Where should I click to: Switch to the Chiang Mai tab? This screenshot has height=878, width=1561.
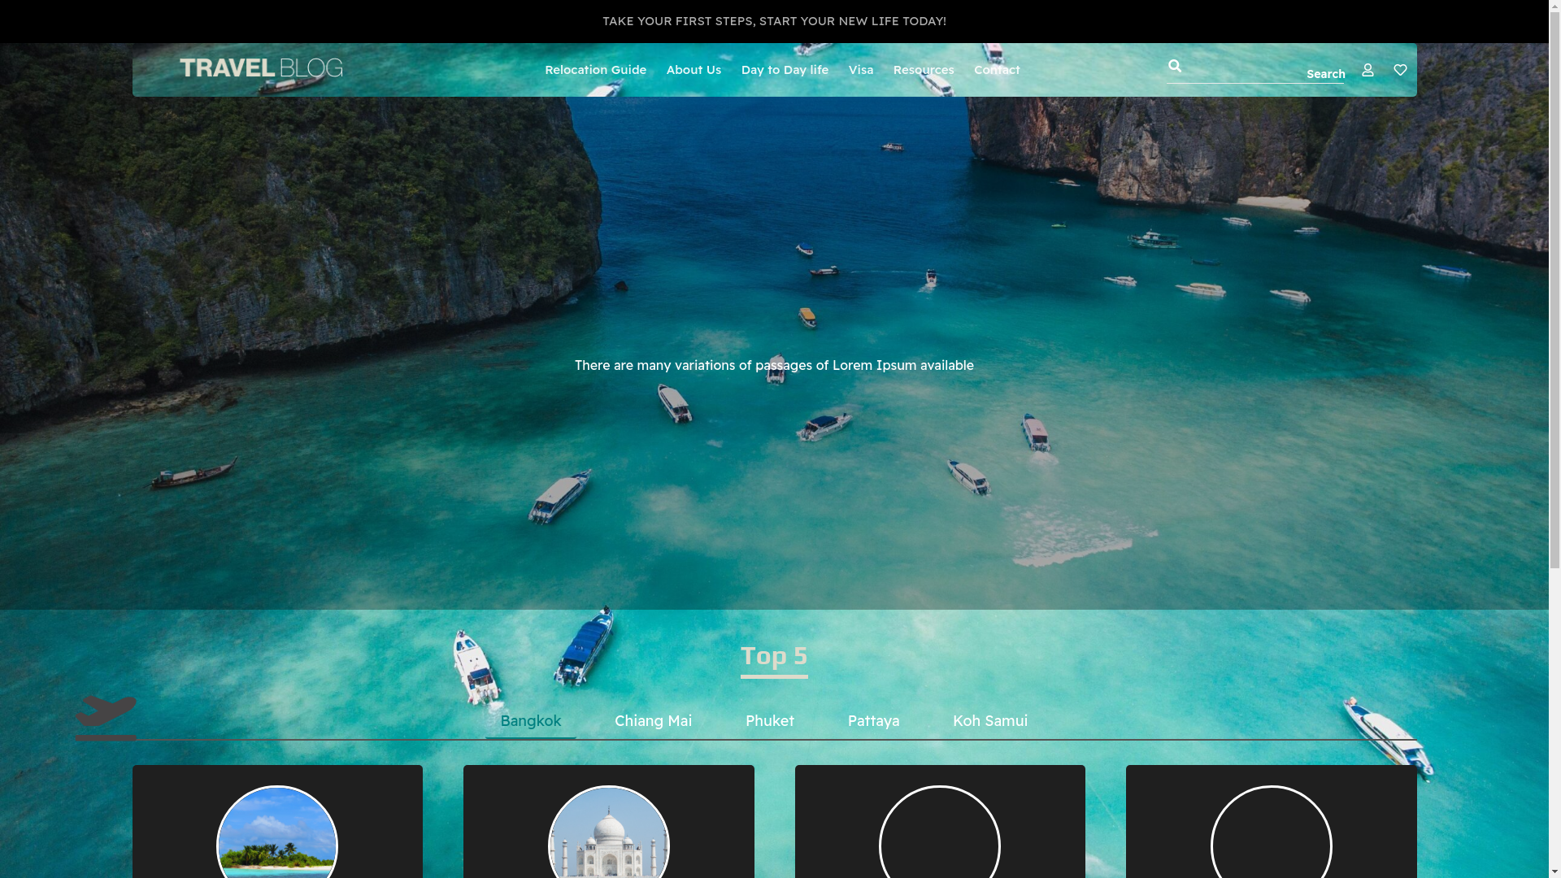click(x=653, y=721)
